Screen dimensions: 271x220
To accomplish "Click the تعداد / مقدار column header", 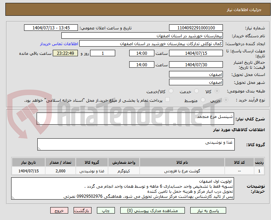I will tap(60, 162).
